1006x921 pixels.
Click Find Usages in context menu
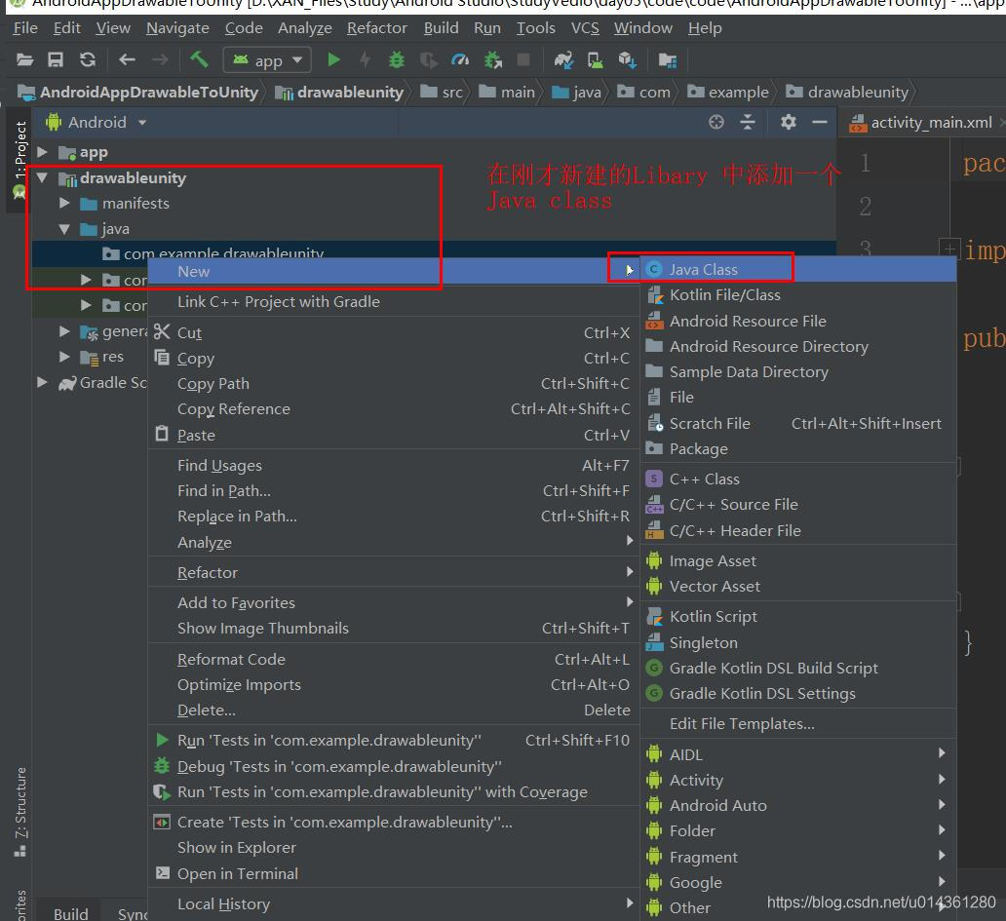pyautogui.click(x=393, y=465)
